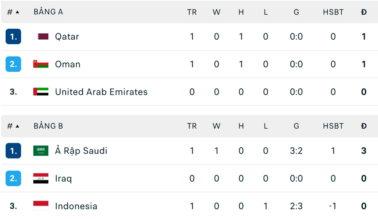Viewport: 378px width, 219px height.
Task: Click the Iraq flag icon
Action: click(41, 178)
